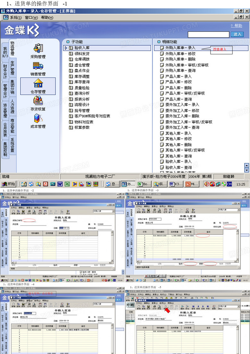The height and width of the screenshot is (354, 250).
Task: Click 保存 toolbar icon in screenshot -2
Action: click(23, 212)
